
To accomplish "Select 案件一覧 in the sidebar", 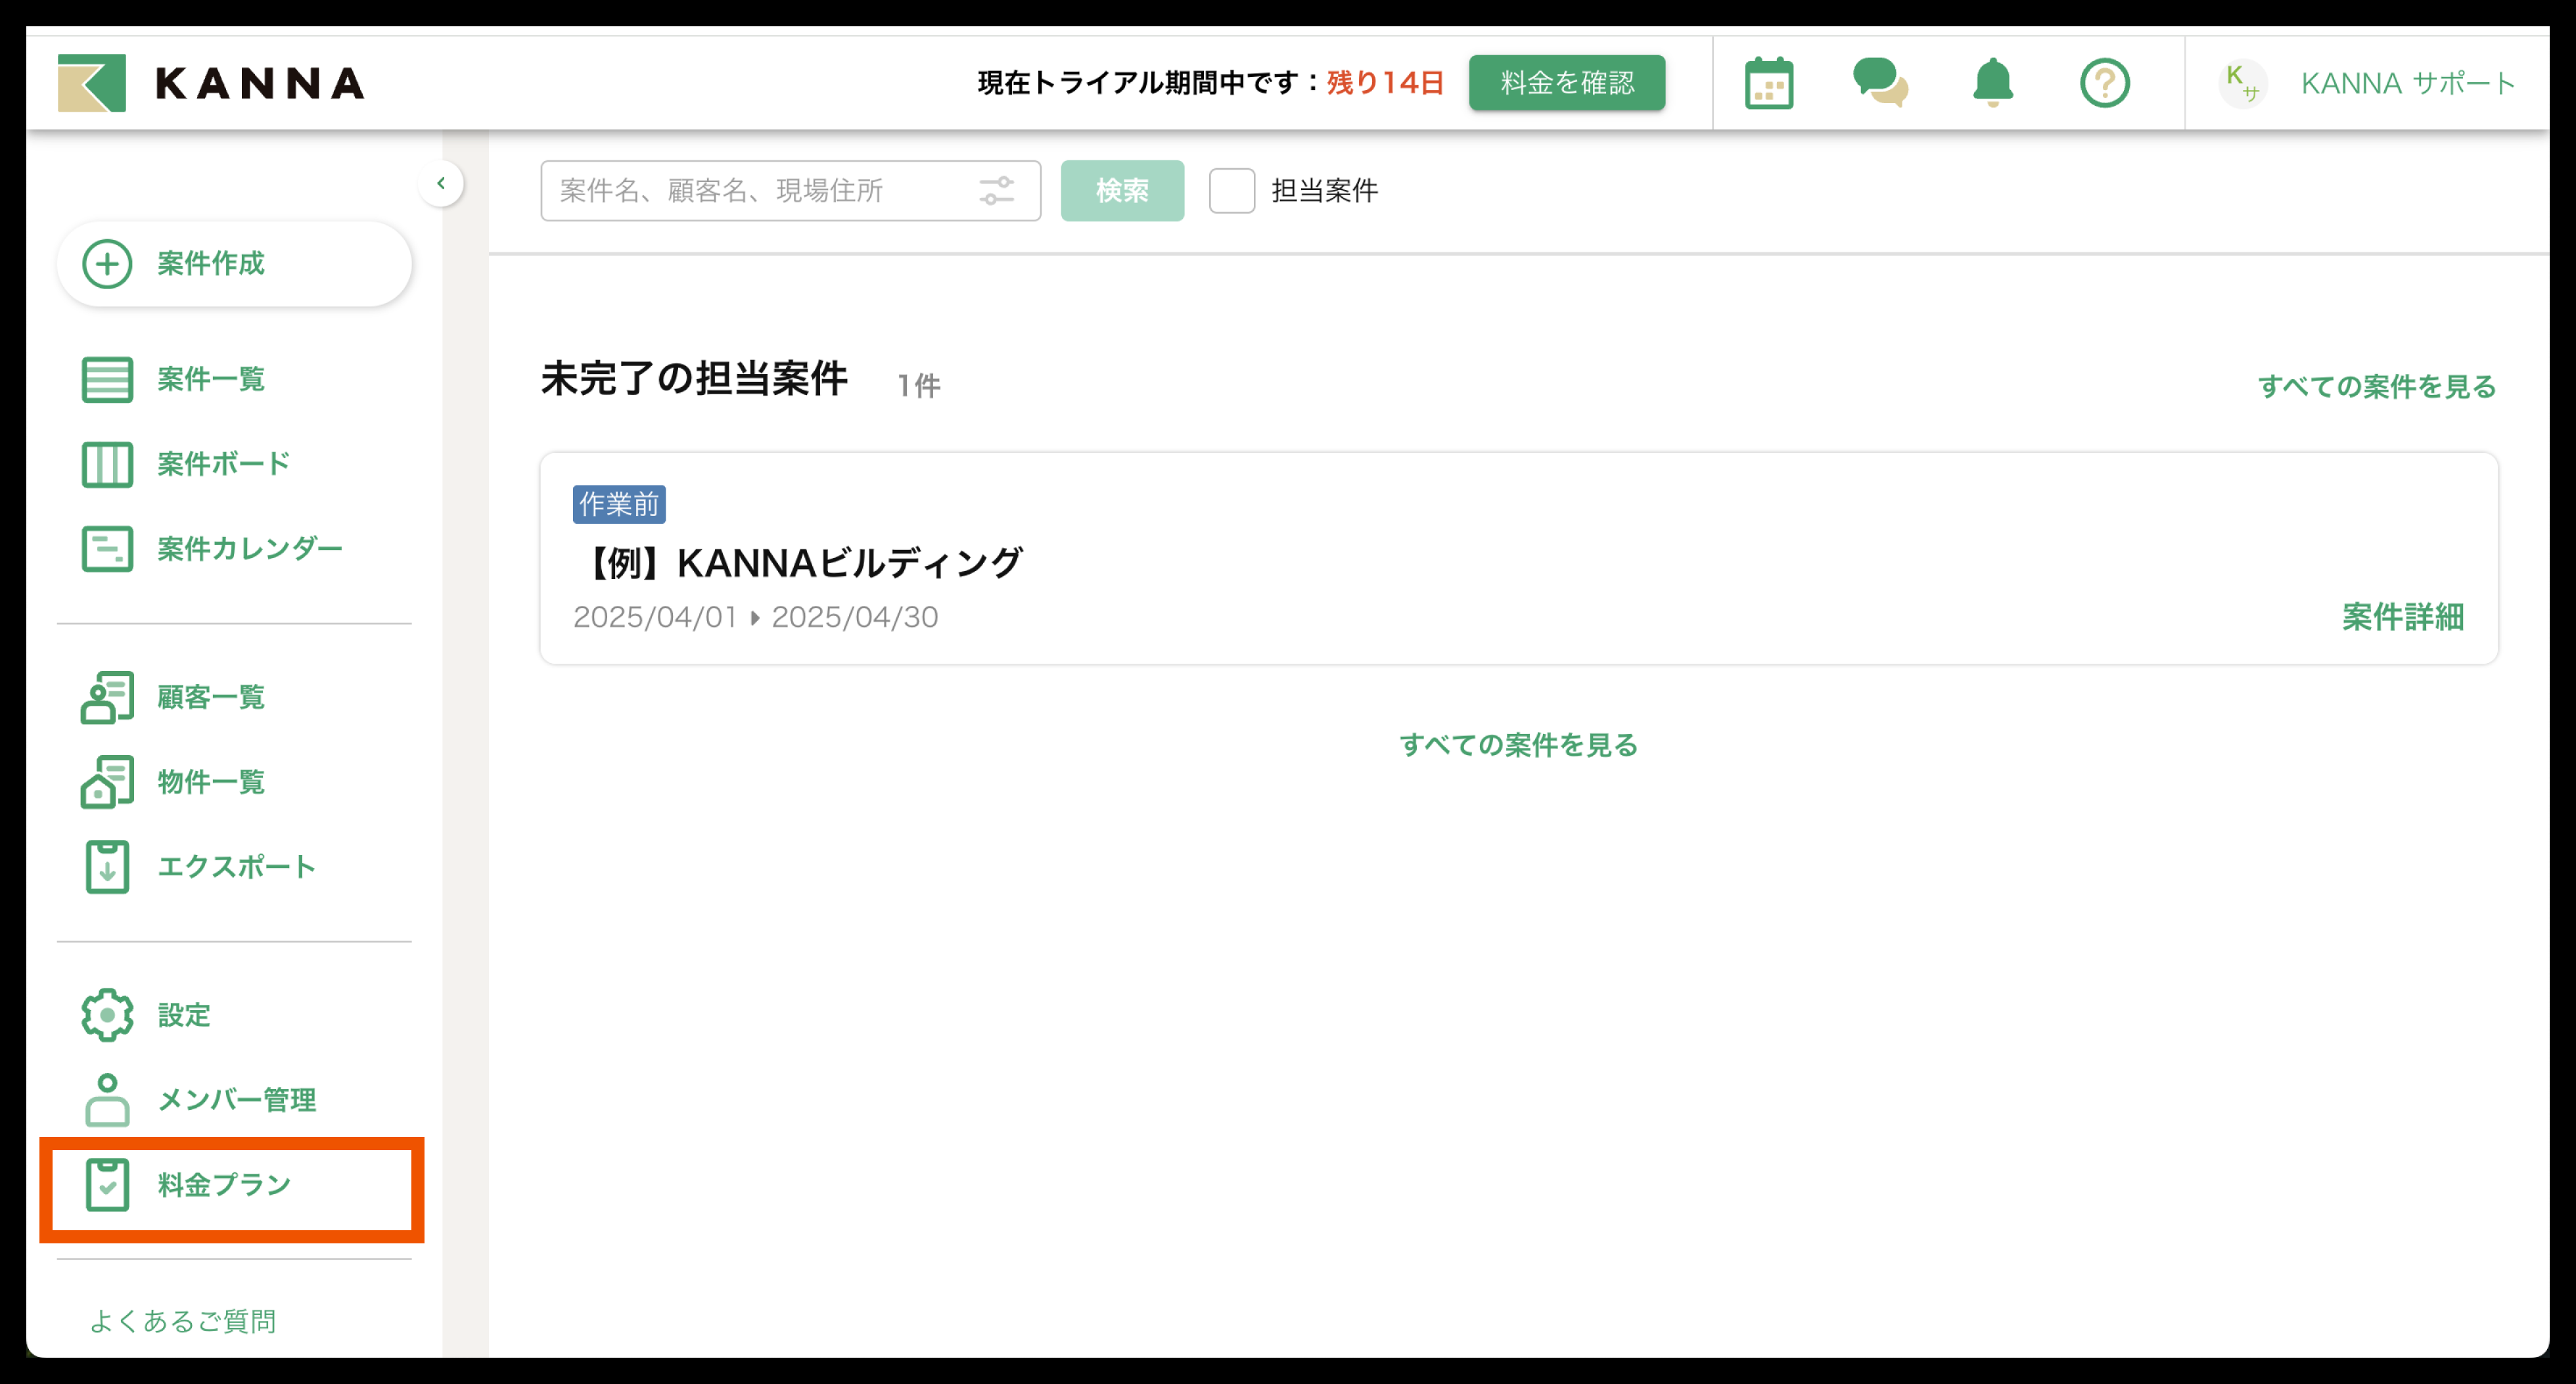I will 210,379.
